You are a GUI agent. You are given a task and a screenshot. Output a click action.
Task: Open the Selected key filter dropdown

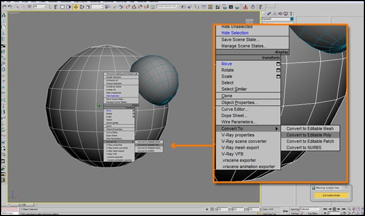311,209
